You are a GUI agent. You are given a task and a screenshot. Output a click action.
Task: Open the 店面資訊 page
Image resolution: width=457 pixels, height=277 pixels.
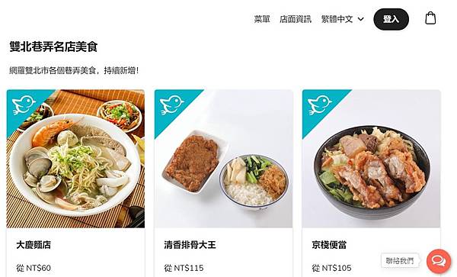[x=296, y=19]
